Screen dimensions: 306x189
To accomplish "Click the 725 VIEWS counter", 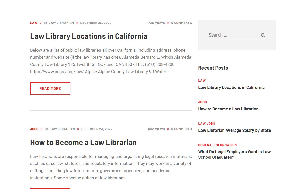I will point(157,23).
